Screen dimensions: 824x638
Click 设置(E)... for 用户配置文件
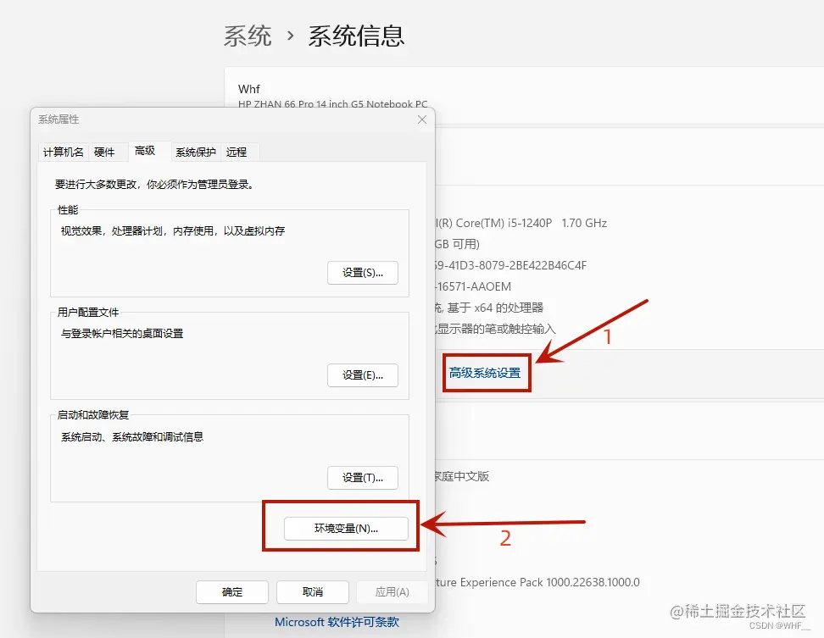[363, 375]
